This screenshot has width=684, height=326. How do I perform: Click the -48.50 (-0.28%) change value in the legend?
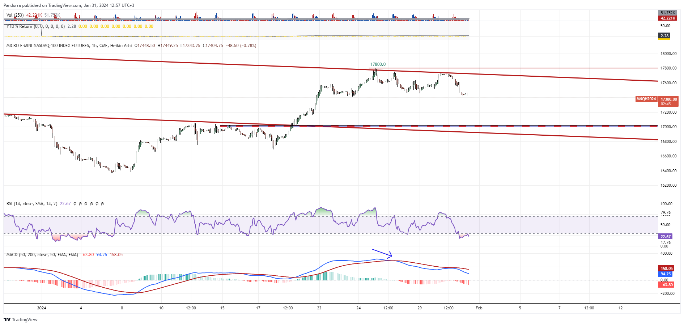coord(241,46)
